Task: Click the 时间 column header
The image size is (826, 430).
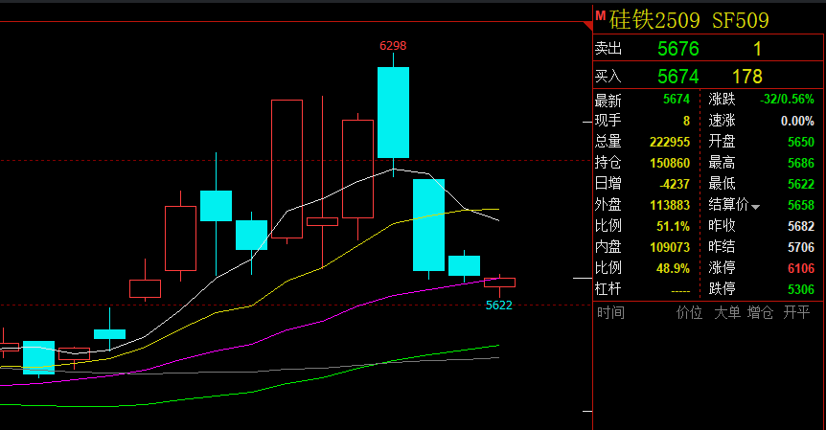Action: (610, 312)
